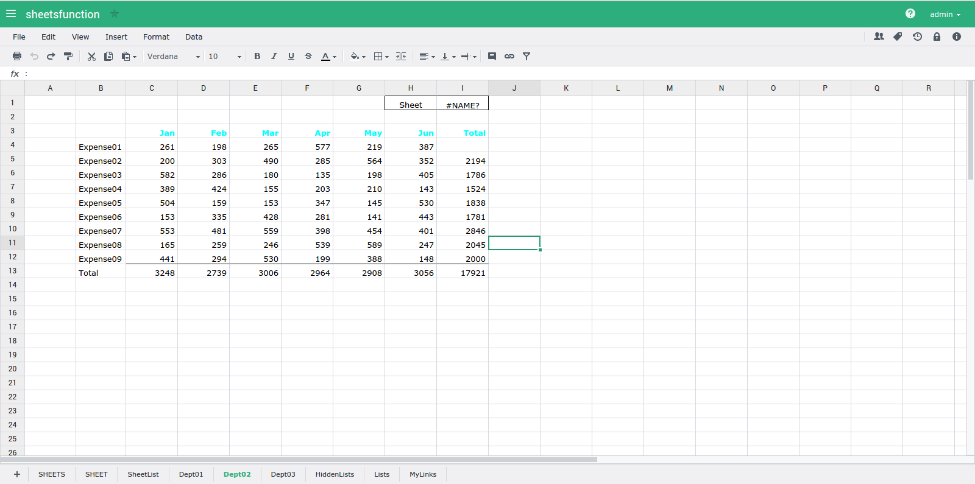Image resolution: width=975 pixels, height=484 pixels.
Task: Click the tag icon
Action: click(x=898, y=37)
